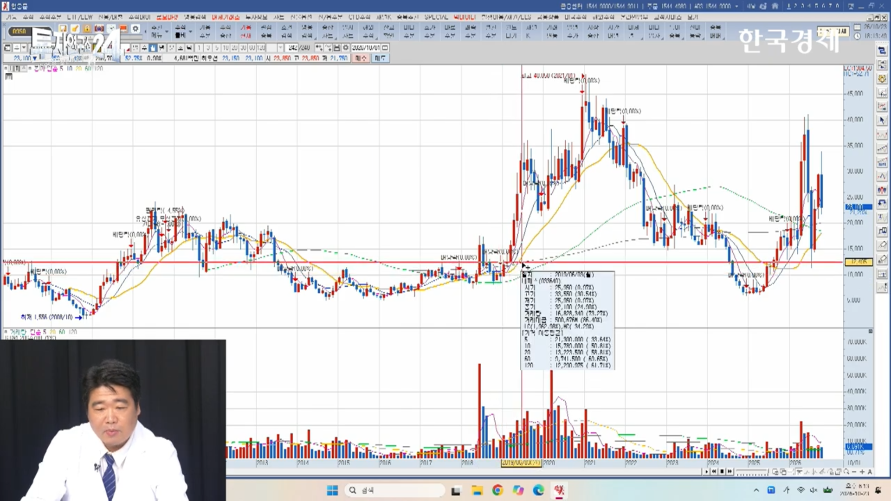Click the top blue icon in the right sidebar
891x501 pixels.
[882, 51]
